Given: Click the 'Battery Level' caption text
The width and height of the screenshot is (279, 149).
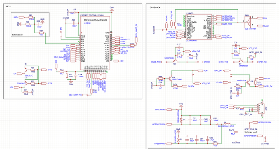Looking at the screenshot, I should 17,35.
